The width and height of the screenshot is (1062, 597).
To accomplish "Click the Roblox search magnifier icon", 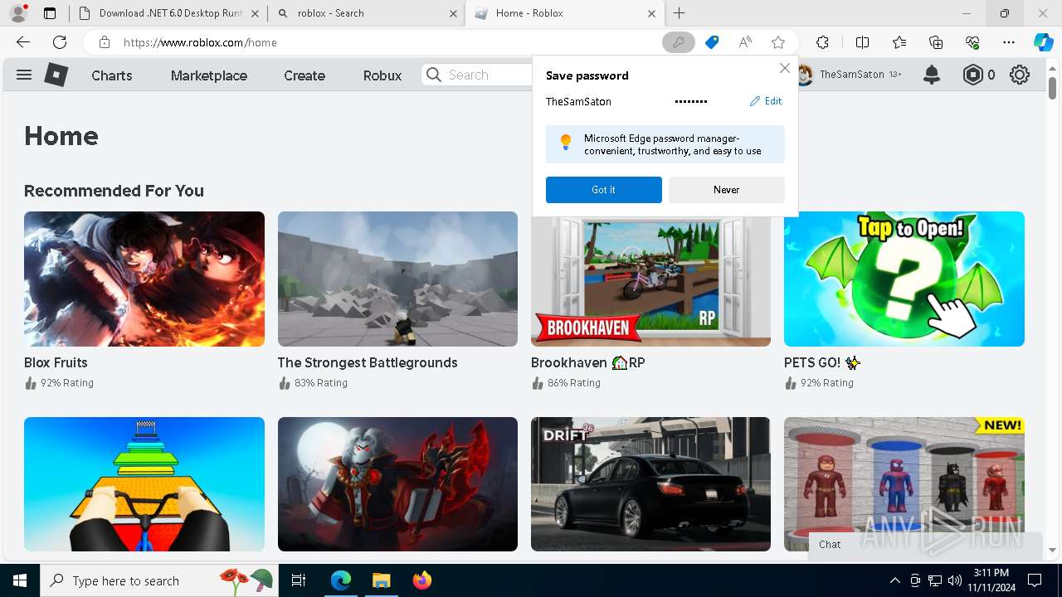I will pos(434,75).
